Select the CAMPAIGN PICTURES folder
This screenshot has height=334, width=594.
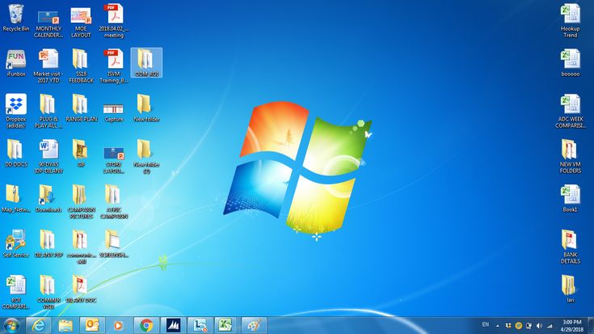coord(81,201)
